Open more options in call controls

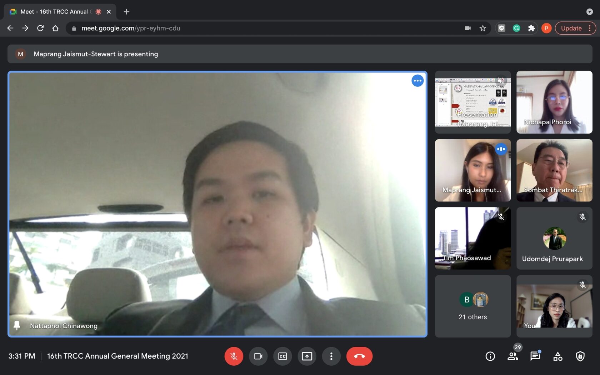(x=331, y=356)
